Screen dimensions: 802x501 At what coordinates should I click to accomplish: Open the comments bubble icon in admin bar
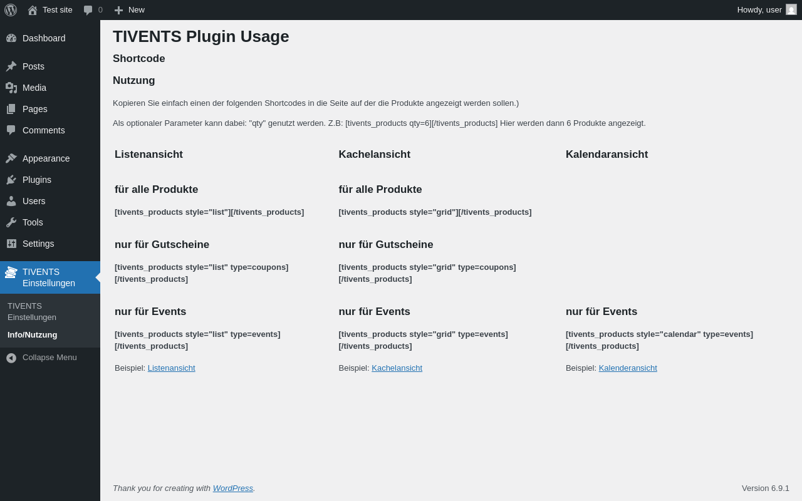click(88, 10)
